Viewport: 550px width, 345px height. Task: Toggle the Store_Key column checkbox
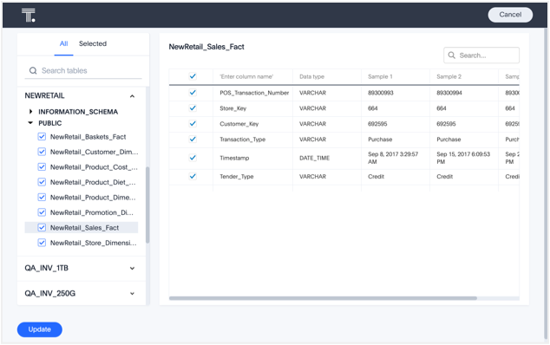(x=193, y=108)
